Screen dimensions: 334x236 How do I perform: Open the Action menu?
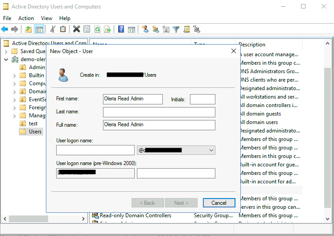pyautogui.click(x=26, y=18)
